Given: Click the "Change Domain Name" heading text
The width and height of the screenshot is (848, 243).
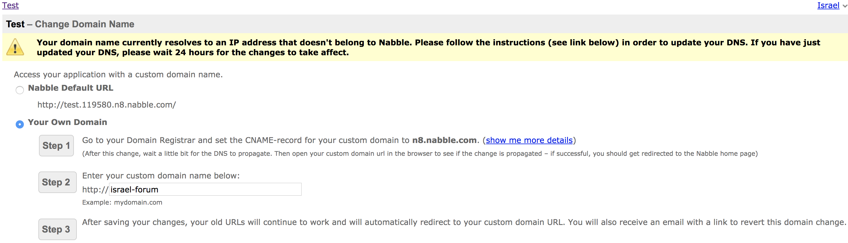Looking at the screenshot, I should [85, 24].
